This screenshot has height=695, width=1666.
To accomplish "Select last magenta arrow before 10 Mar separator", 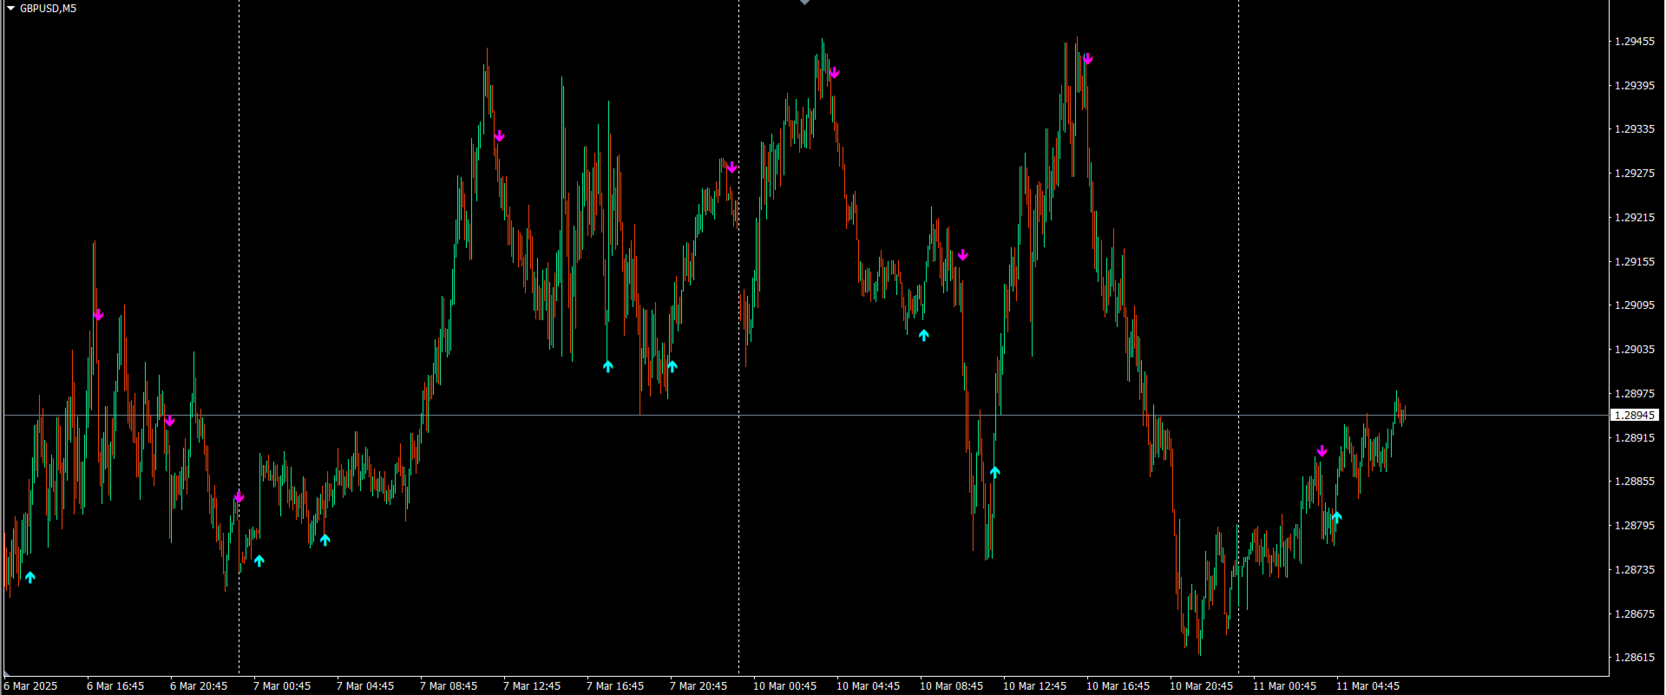I will [x=731, y=167].
